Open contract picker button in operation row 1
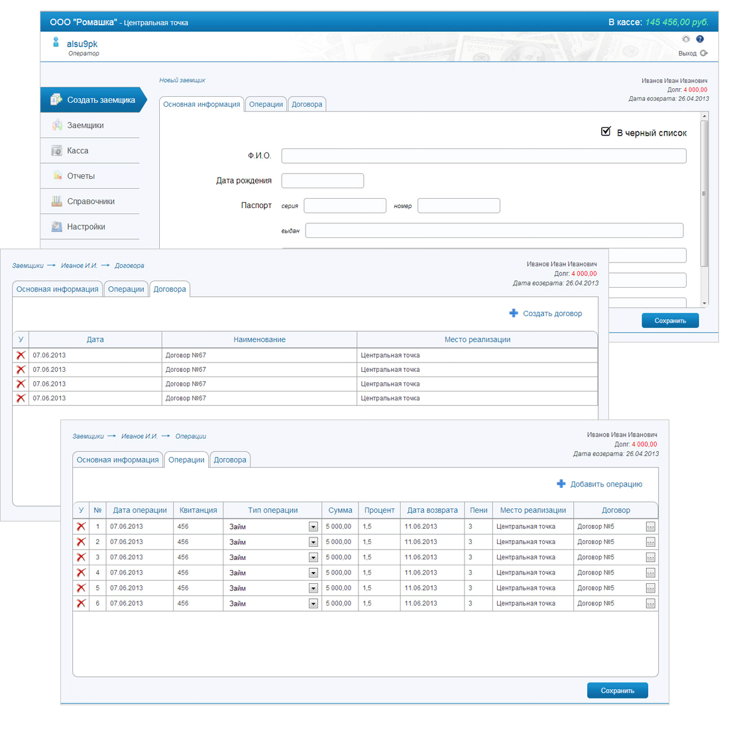The height and width of the screenshot is (729, 729). [650, 527]
